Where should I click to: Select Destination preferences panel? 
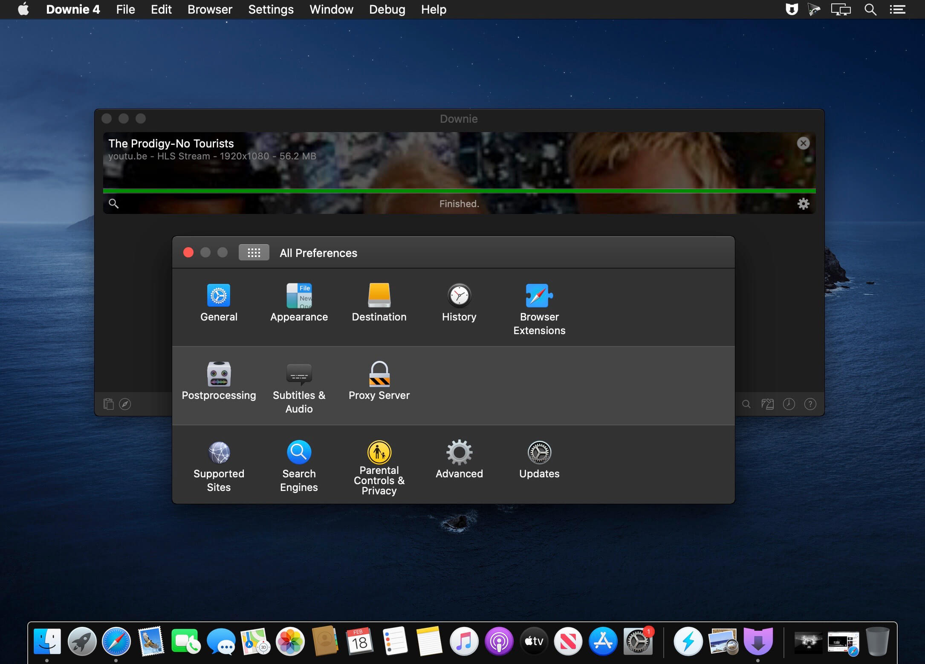pyautogui.click(x=379, y=302)
